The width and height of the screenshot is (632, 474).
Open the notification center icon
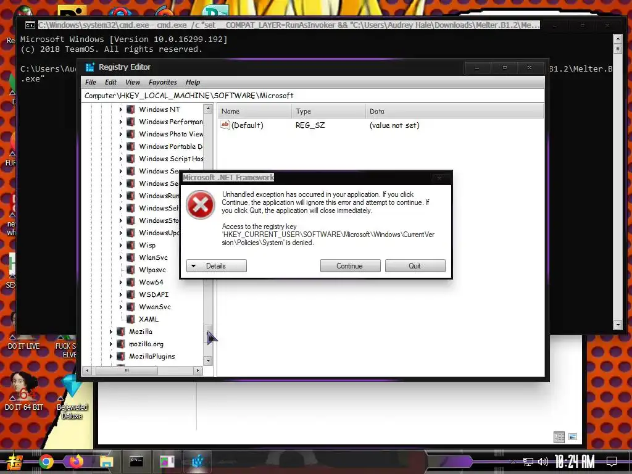[612, 462]
